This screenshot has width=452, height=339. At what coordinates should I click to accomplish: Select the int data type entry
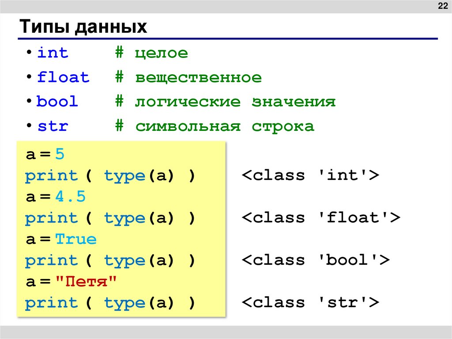(x=53, y=53)
